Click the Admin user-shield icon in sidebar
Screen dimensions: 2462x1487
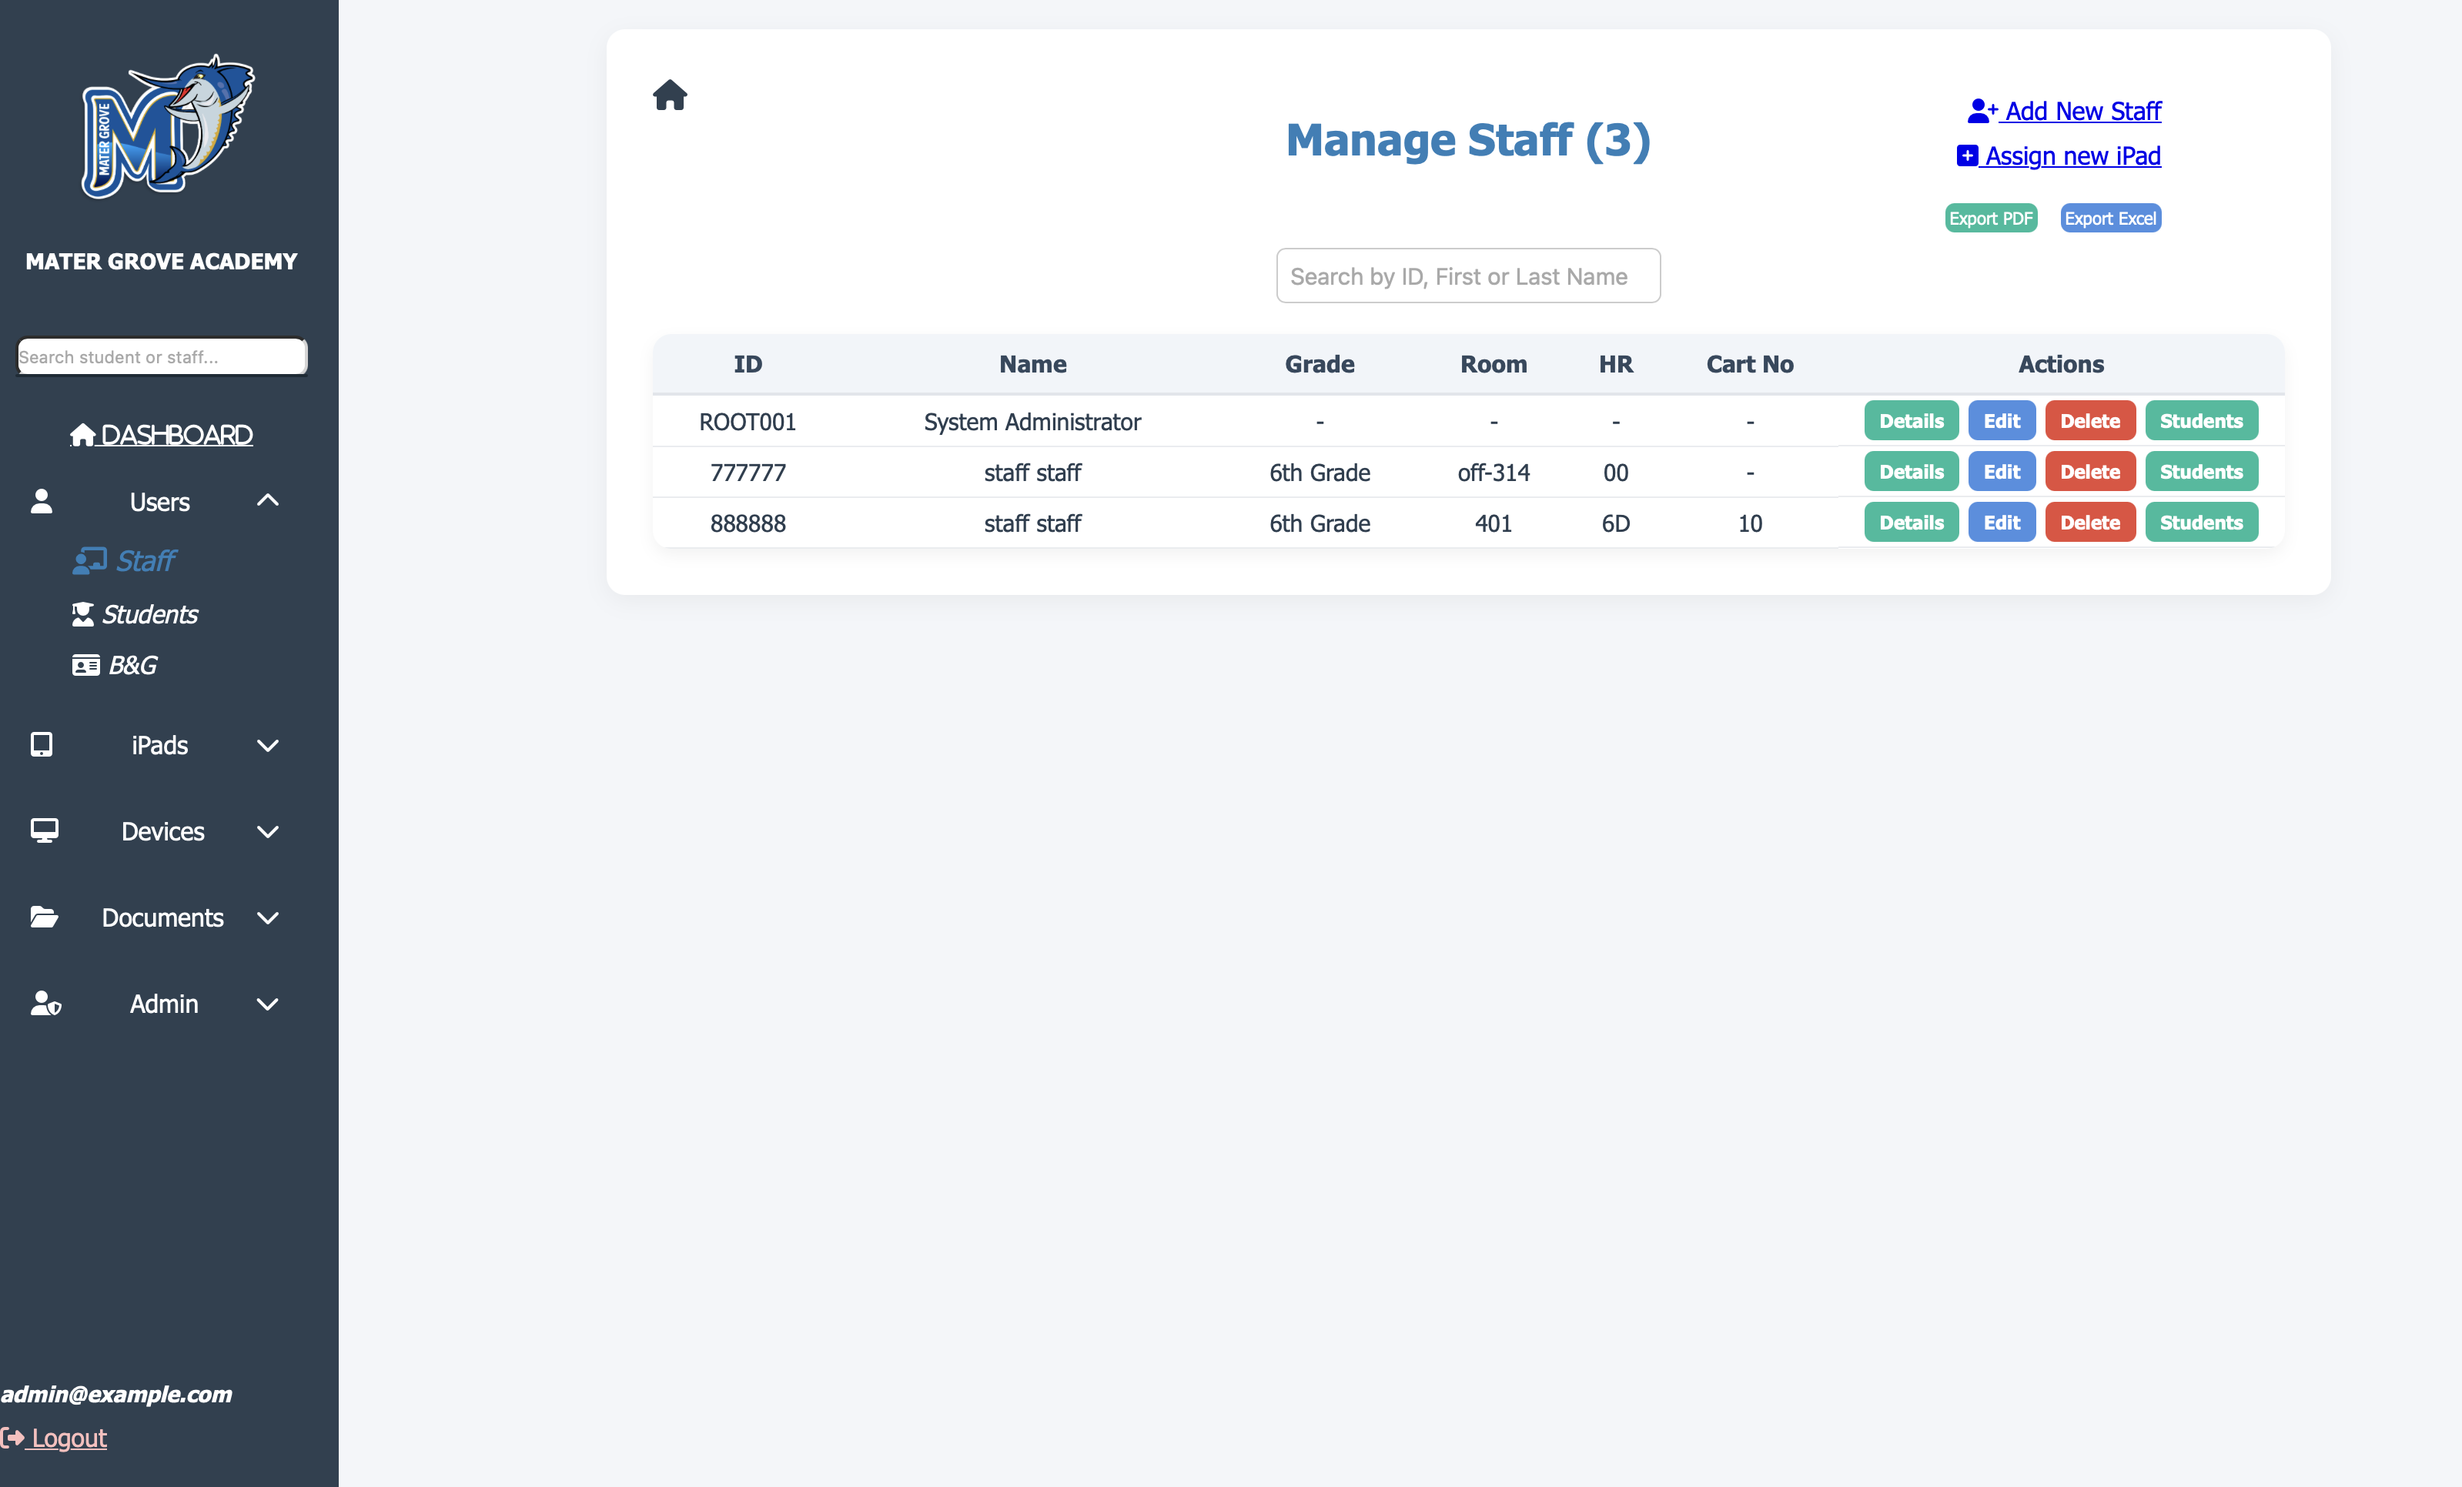coord(45,1004)
